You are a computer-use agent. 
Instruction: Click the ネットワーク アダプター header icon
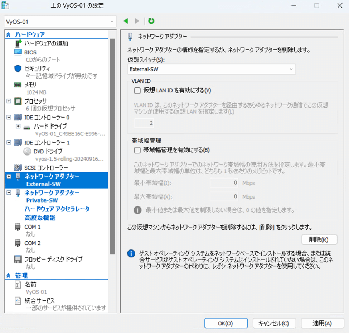pos(130,36)
